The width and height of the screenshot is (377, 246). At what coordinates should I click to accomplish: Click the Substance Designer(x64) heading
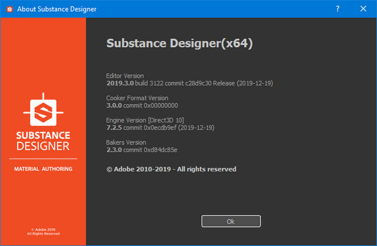point(179,44)
